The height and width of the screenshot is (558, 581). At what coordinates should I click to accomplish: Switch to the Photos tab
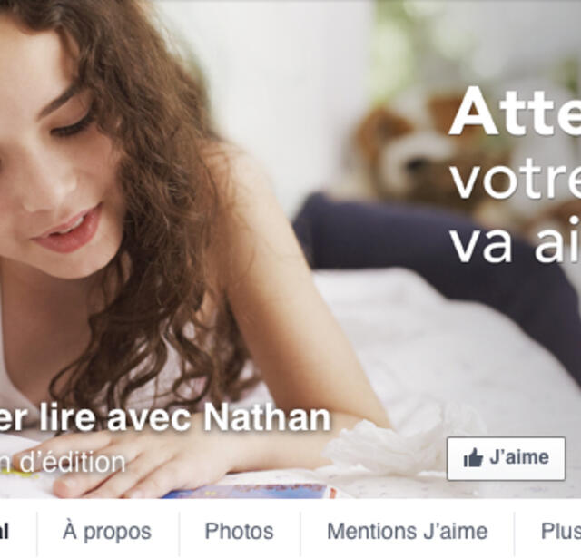pyautogui.click(x=239, y=532)
